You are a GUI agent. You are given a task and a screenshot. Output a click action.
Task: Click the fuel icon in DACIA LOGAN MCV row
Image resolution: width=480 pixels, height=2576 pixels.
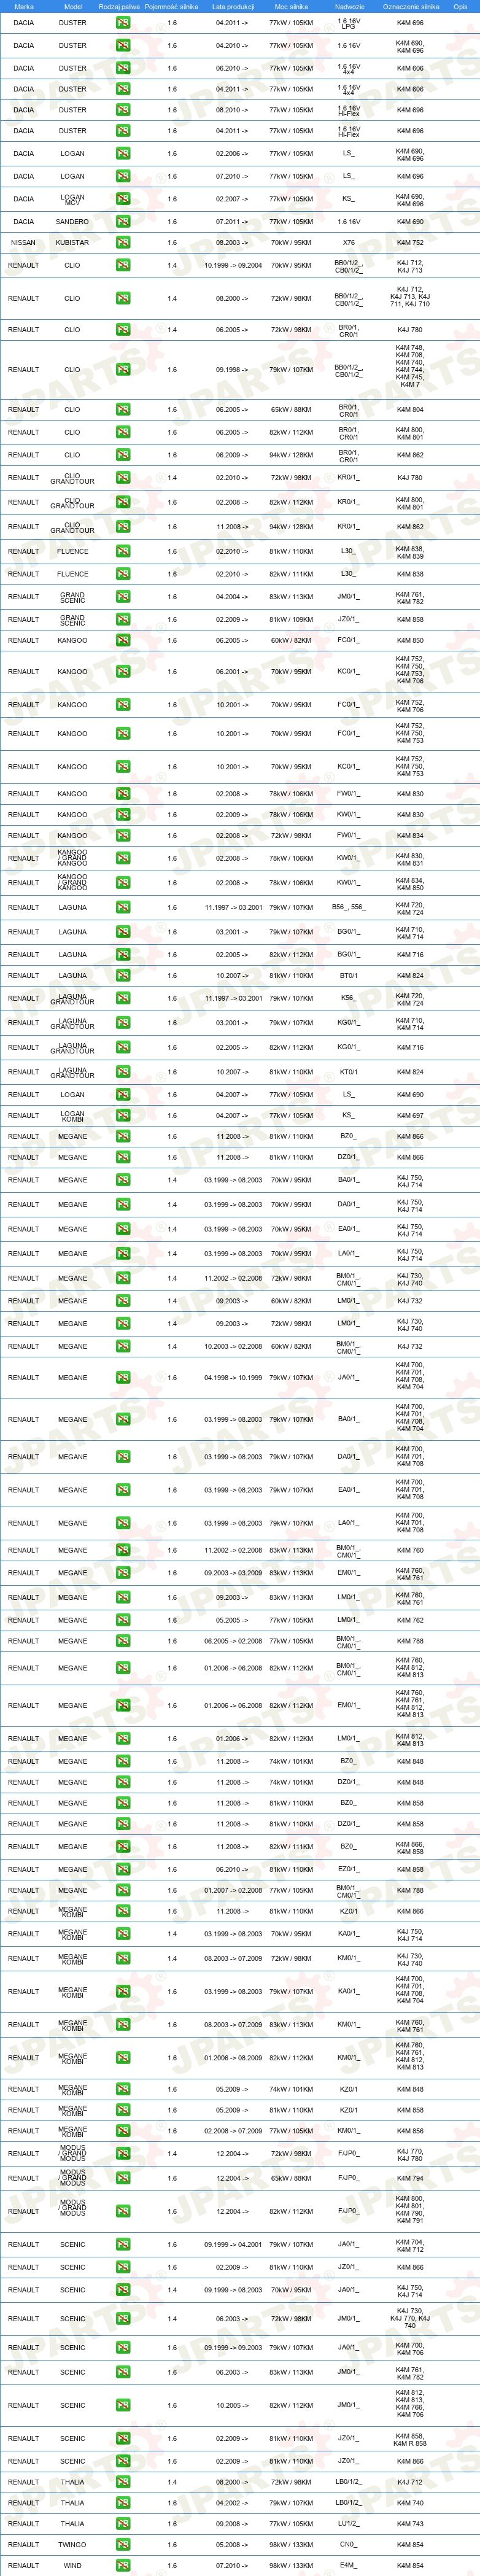(123, 199)
